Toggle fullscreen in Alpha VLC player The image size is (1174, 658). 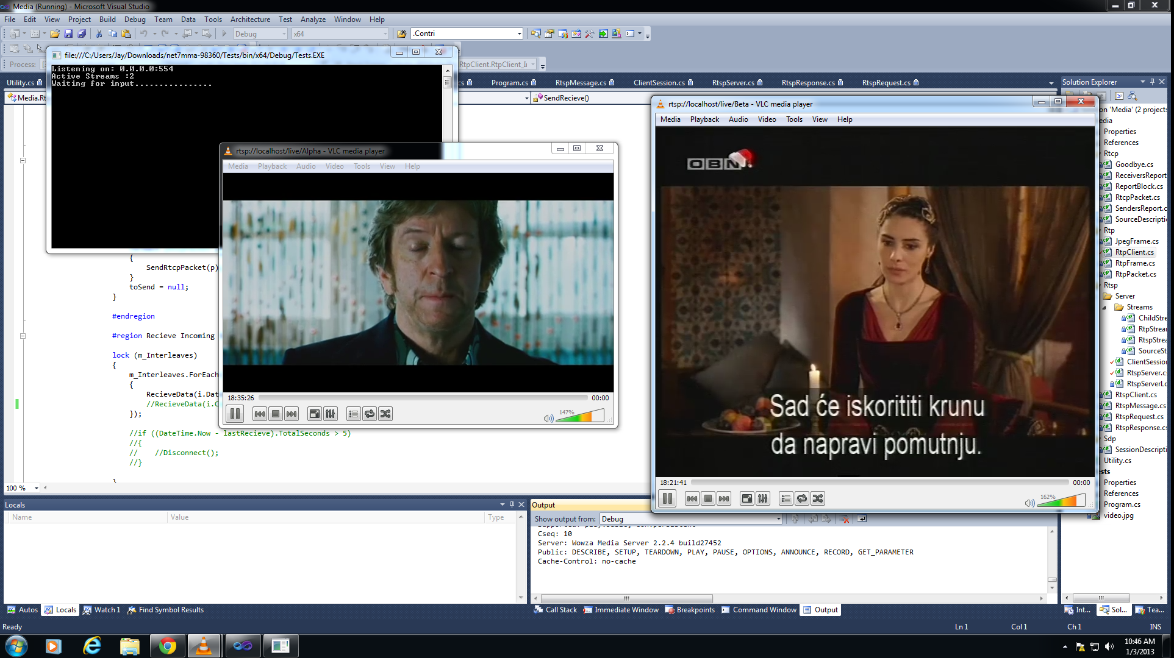(x=315, y=414)
